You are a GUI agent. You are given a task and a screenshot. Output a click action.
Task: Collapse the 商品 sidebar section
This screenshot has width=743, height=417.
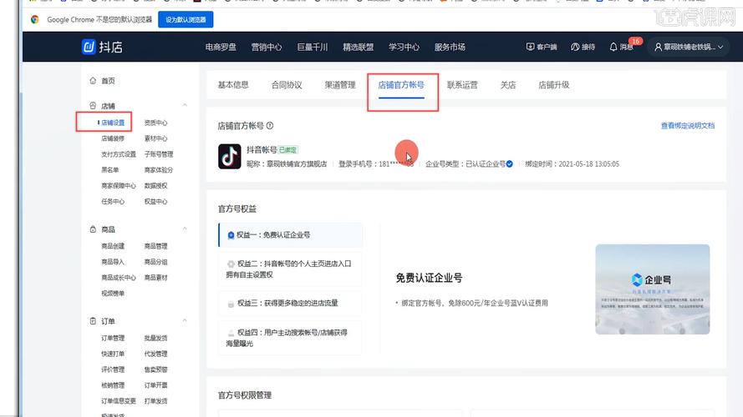[x=185, y=229]
